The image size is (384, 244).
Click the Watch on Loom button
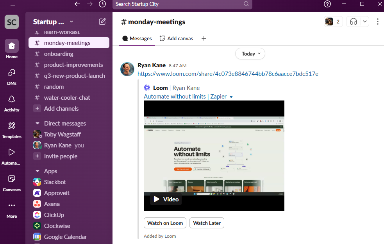165,223
